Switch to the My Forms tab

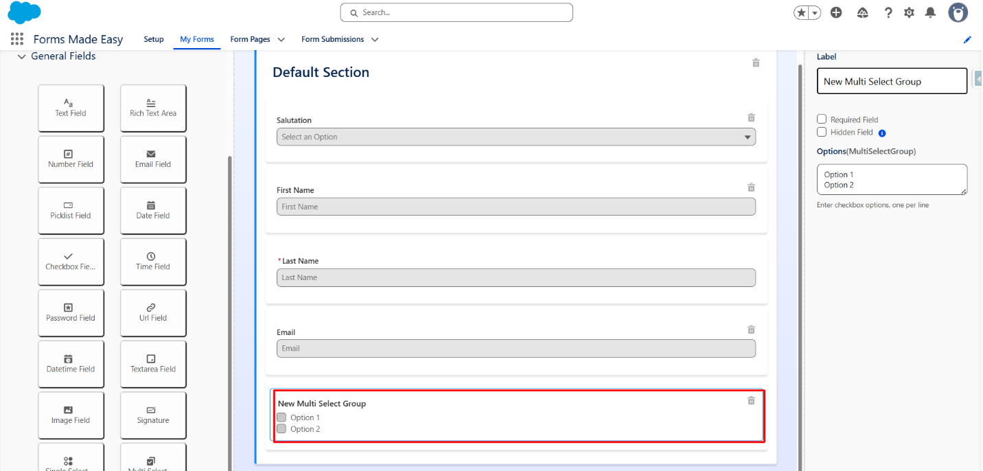click(x=197, y=39)
